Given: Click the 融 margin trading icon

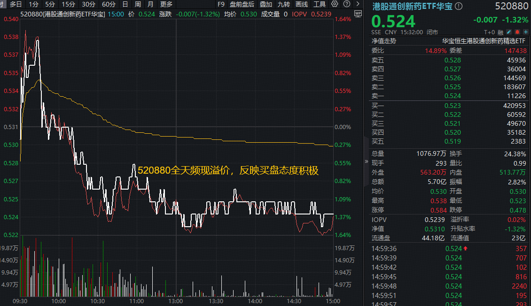Looking at the screenshot, I should coord(500,32).
